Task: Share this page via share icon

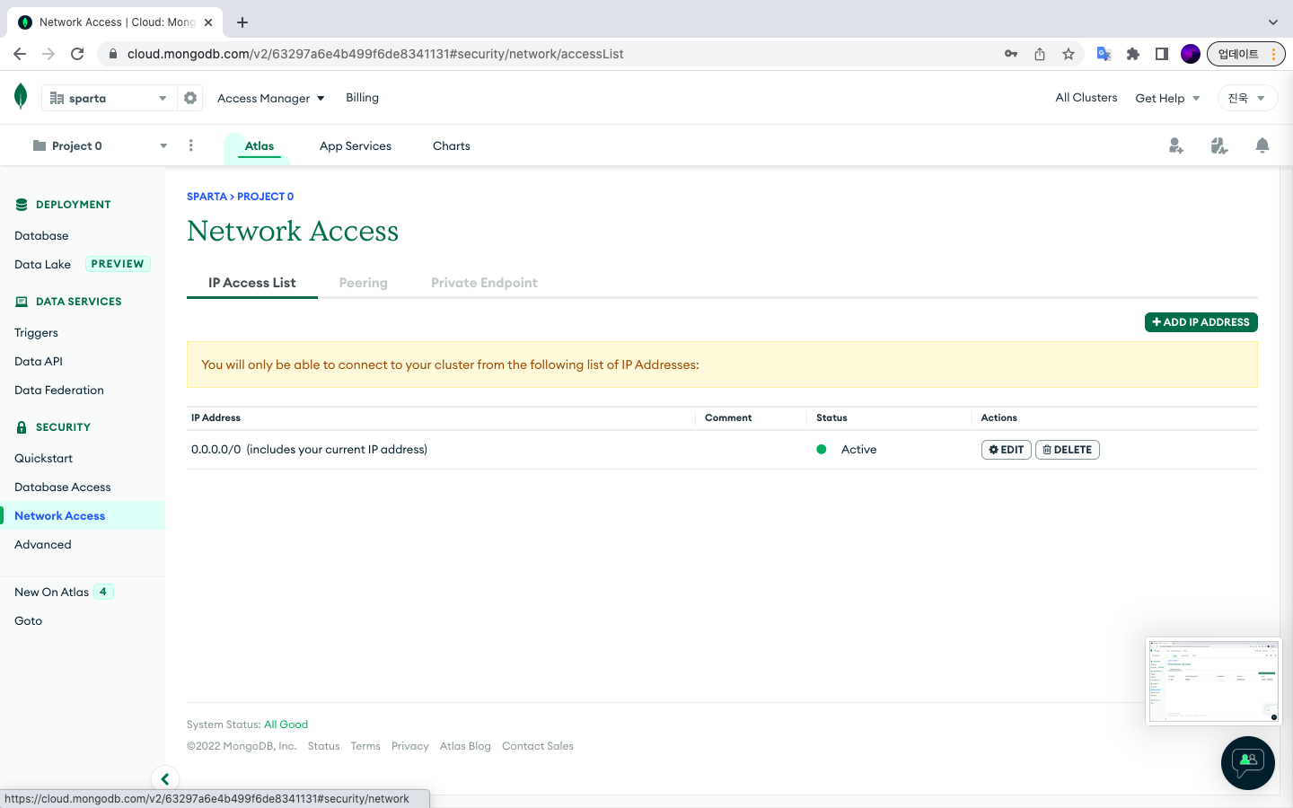Action: pyautogui.click(x=1040, y=54)
